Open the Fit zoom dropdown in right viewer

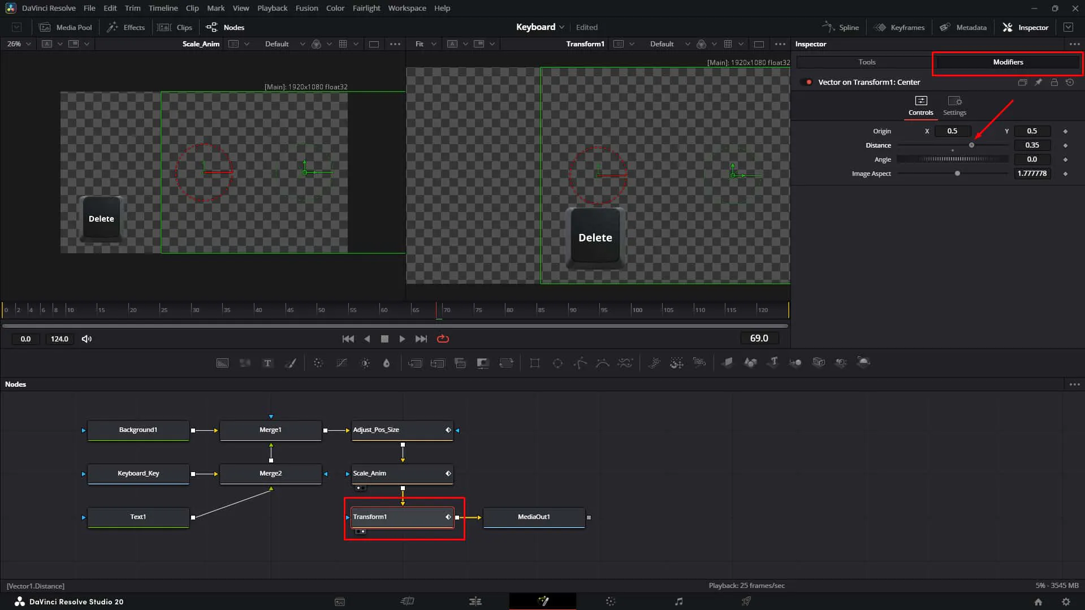click(425, 44)
